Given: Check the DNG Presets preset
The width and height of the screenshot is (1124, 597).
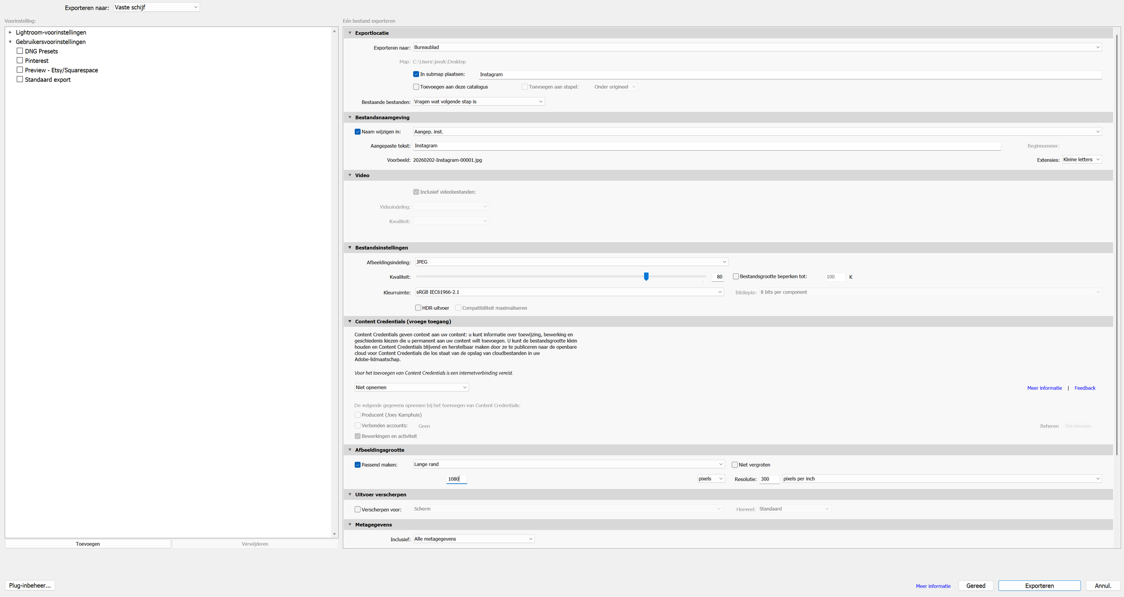Looking at the screenshot, I should (20, 51).
